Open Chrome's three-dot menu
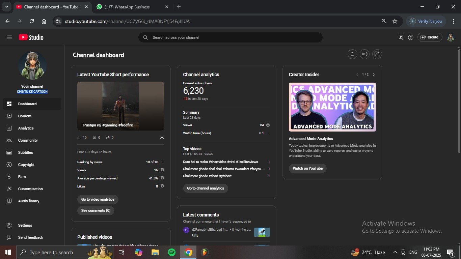Screen dimensions: 461x259 [x=453, y=21]
